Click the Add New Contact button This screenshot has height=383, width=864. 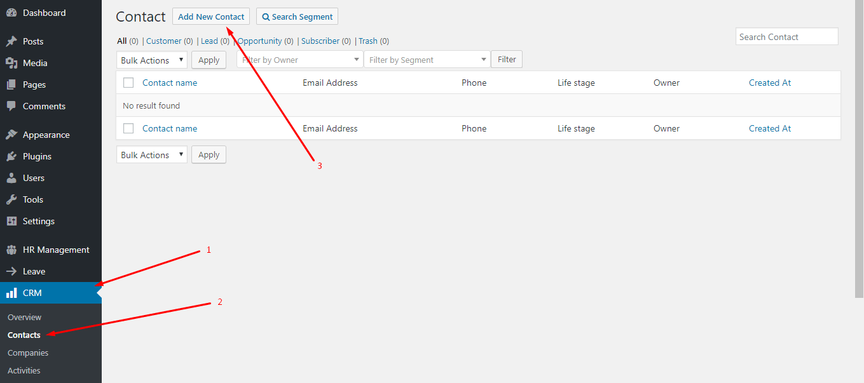click(x=211, y=17)
